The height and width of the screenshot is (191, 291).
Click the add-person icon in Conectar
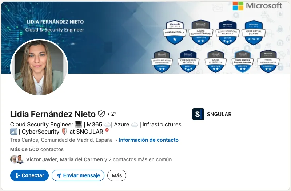[17, 175]
